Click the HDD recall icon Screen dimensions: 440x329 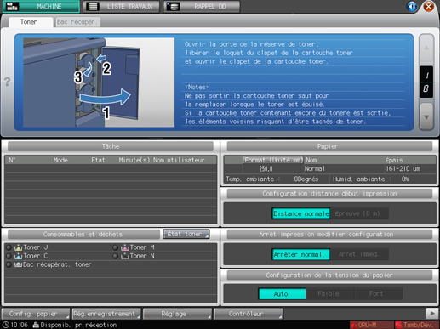[173, 6]
